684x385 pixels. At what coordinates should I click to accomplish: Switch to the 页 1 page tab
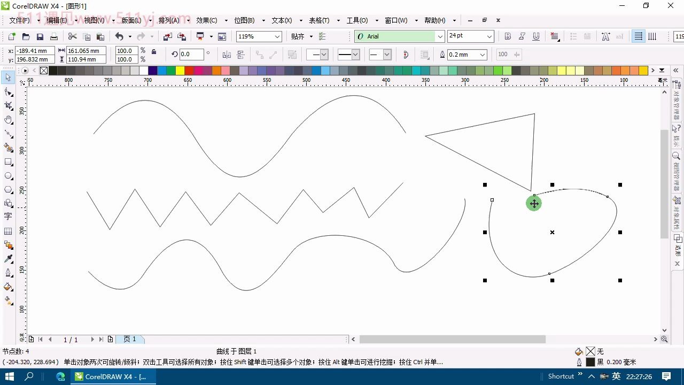tap(130, 339)
